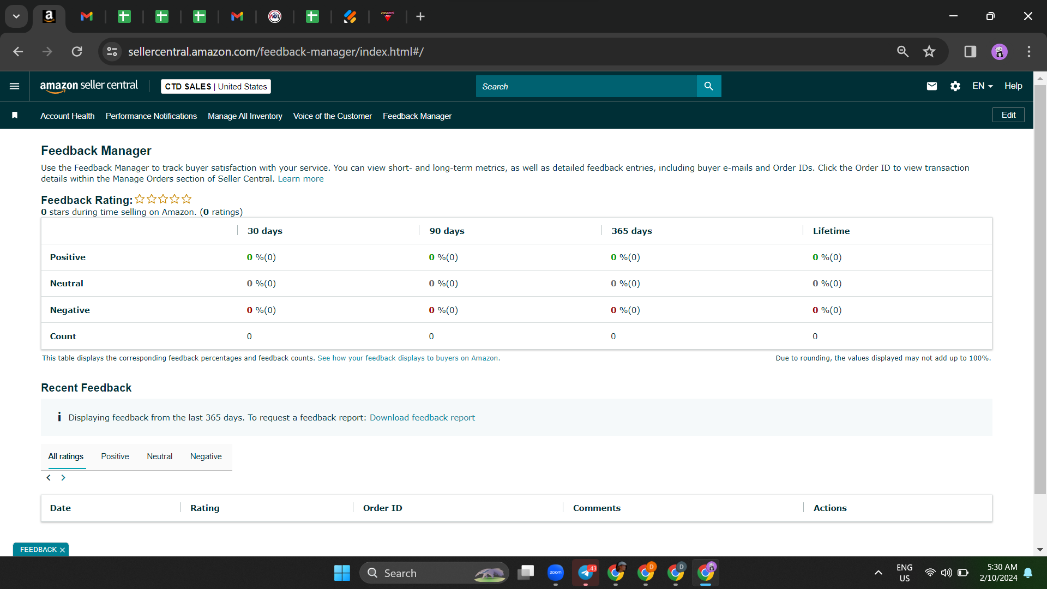
Task: Open the clock and date in taskbar
Action: [x=998, y=573]
